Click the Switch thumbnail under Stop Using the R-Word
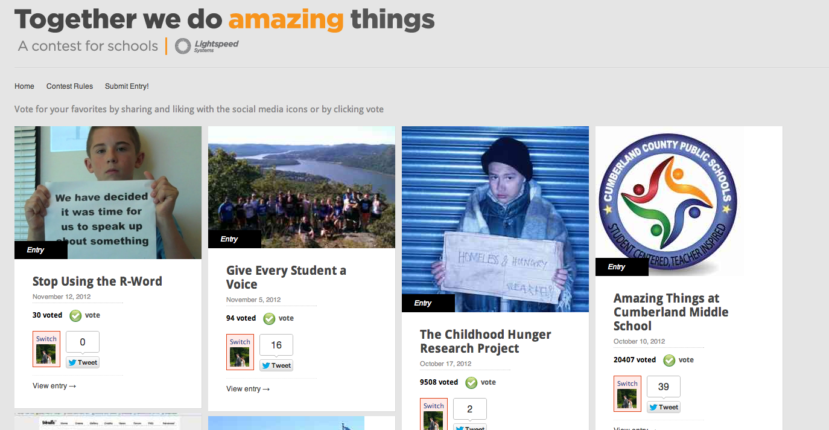 pos(46,349)
